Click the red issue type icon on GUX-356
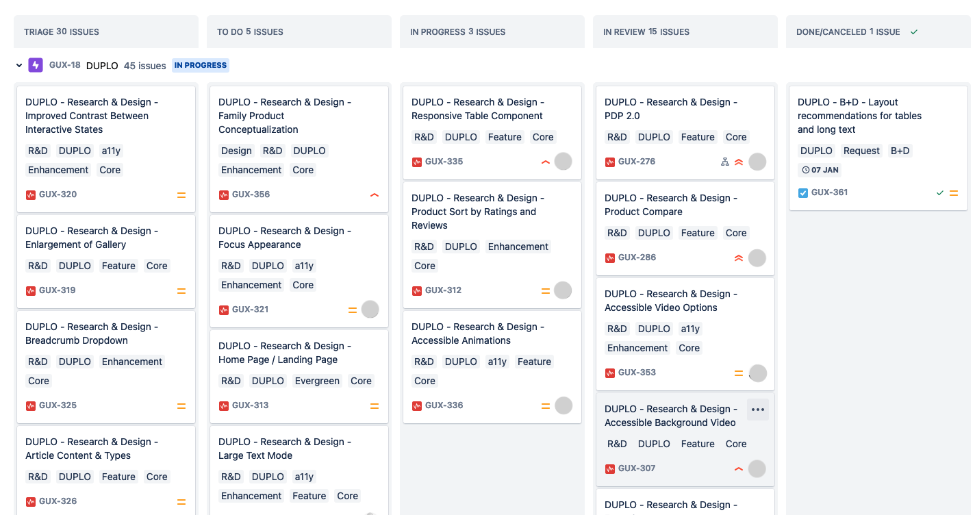The height and width of the screenshot is (515, 975). (x=223, y=195)
